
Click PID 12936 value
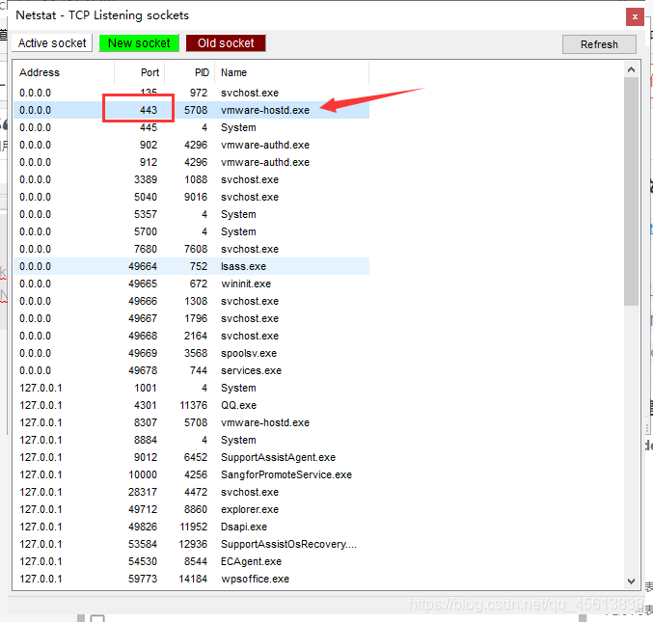click(193, 544)
